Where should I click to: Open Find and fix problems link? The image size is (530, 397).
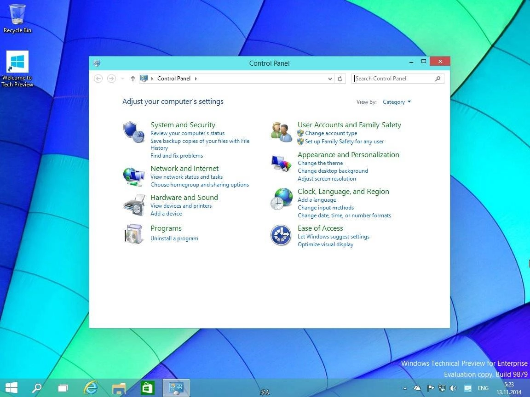(x=177, y=156)
